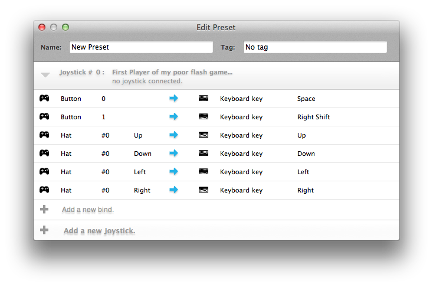433x287 pixels.
Task: Focus the Tag field showing No tag
Action: pos(315,47)
